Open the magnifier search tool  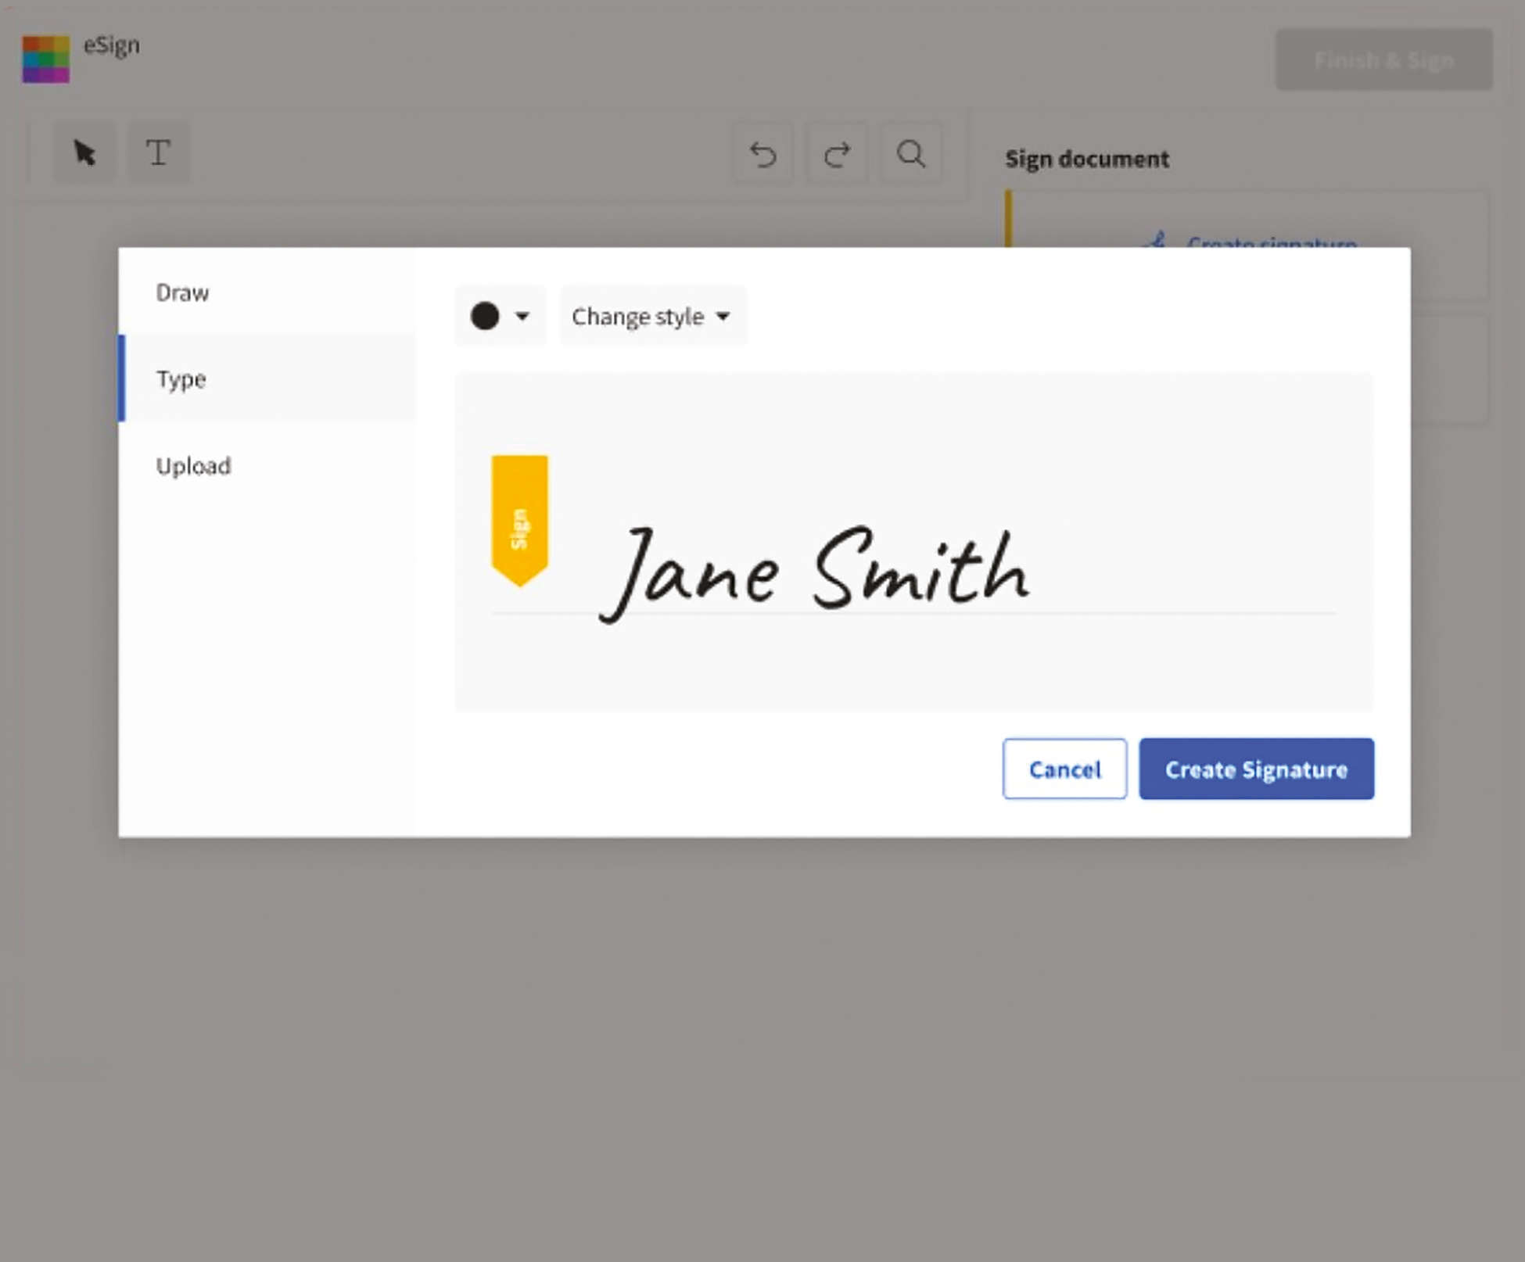coord(910,154)
